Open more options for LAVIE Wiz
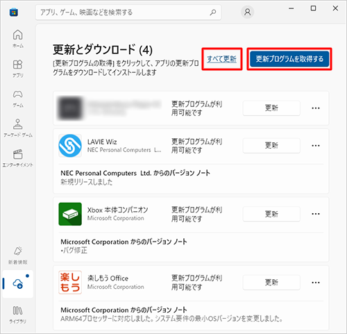This screenshot has height=334, width=347. click(316, 146)
